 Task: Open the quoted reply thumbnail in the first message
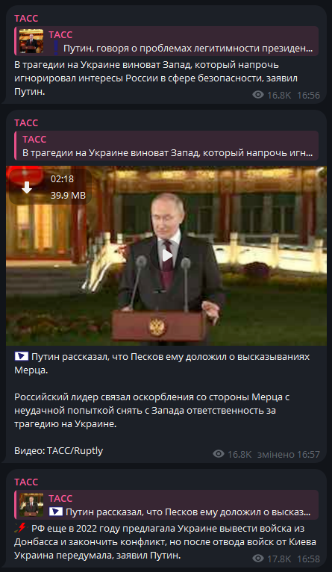tap(31, 41)
